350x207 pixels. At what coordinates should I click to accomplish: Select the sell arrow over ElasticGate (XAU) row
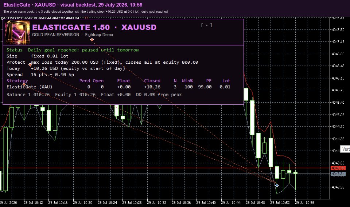pos(24,84)
